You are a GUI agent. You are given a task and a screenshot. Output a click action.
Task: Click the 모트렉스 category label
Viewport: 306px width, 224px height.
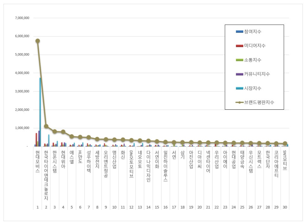(x=259, y=159)
